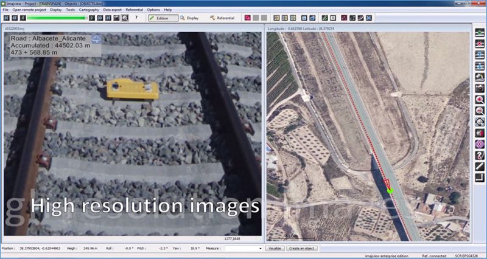Click the zoom to extent icon
The height and width of the screenshot is (259, 487).
[480, 122]
